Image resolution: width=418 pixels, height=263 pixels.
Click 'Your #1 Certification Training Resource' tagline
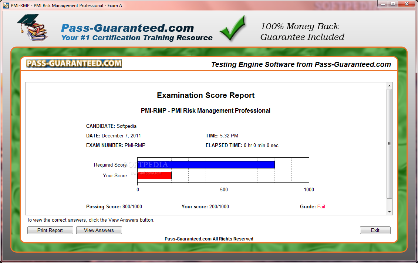(137, 38)
